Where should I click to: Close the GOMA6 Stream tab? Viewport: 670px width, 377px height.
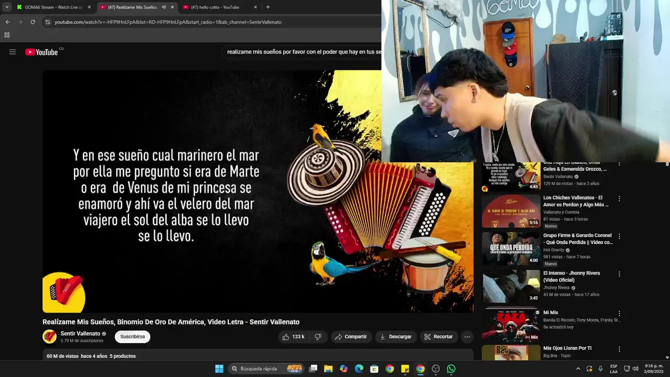[89, 7]
